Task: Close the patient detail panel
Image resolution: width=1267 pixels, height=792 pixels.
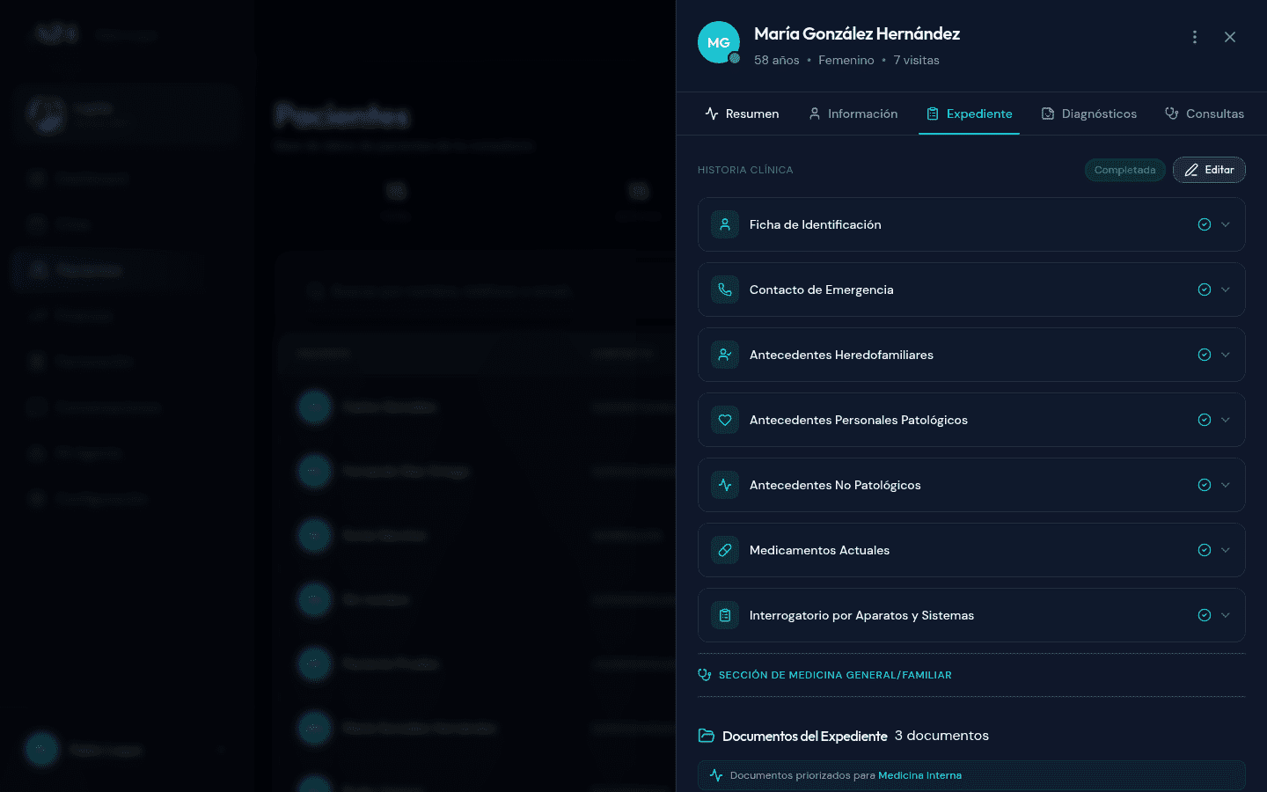Action: pyautogui.click(x=1230, y=37)
